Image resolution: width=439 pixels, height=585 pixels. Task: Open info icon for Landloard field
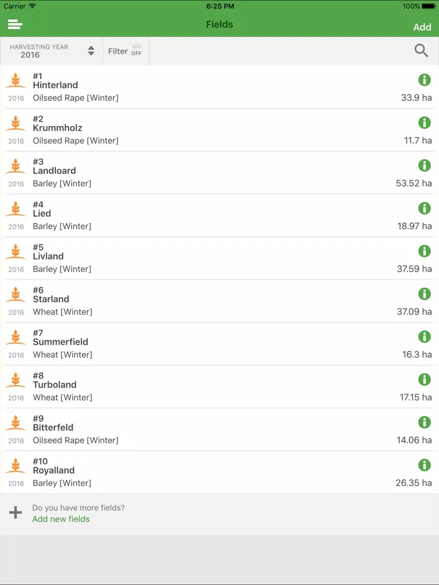click(425, 165)
